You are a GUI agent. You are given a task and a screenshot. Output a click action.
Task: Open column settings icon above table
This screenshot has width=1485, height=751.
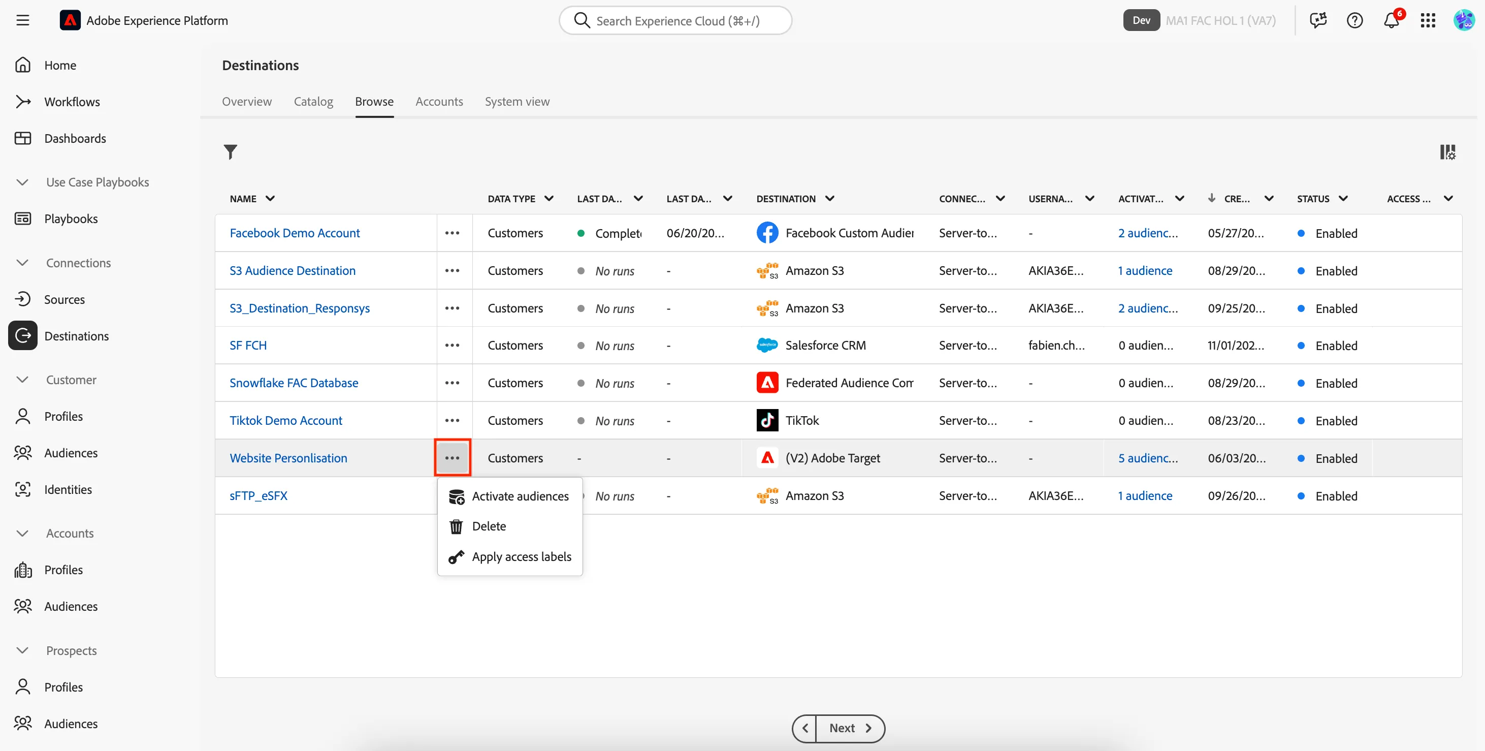pyautogui.click(x=1447, y=152)
